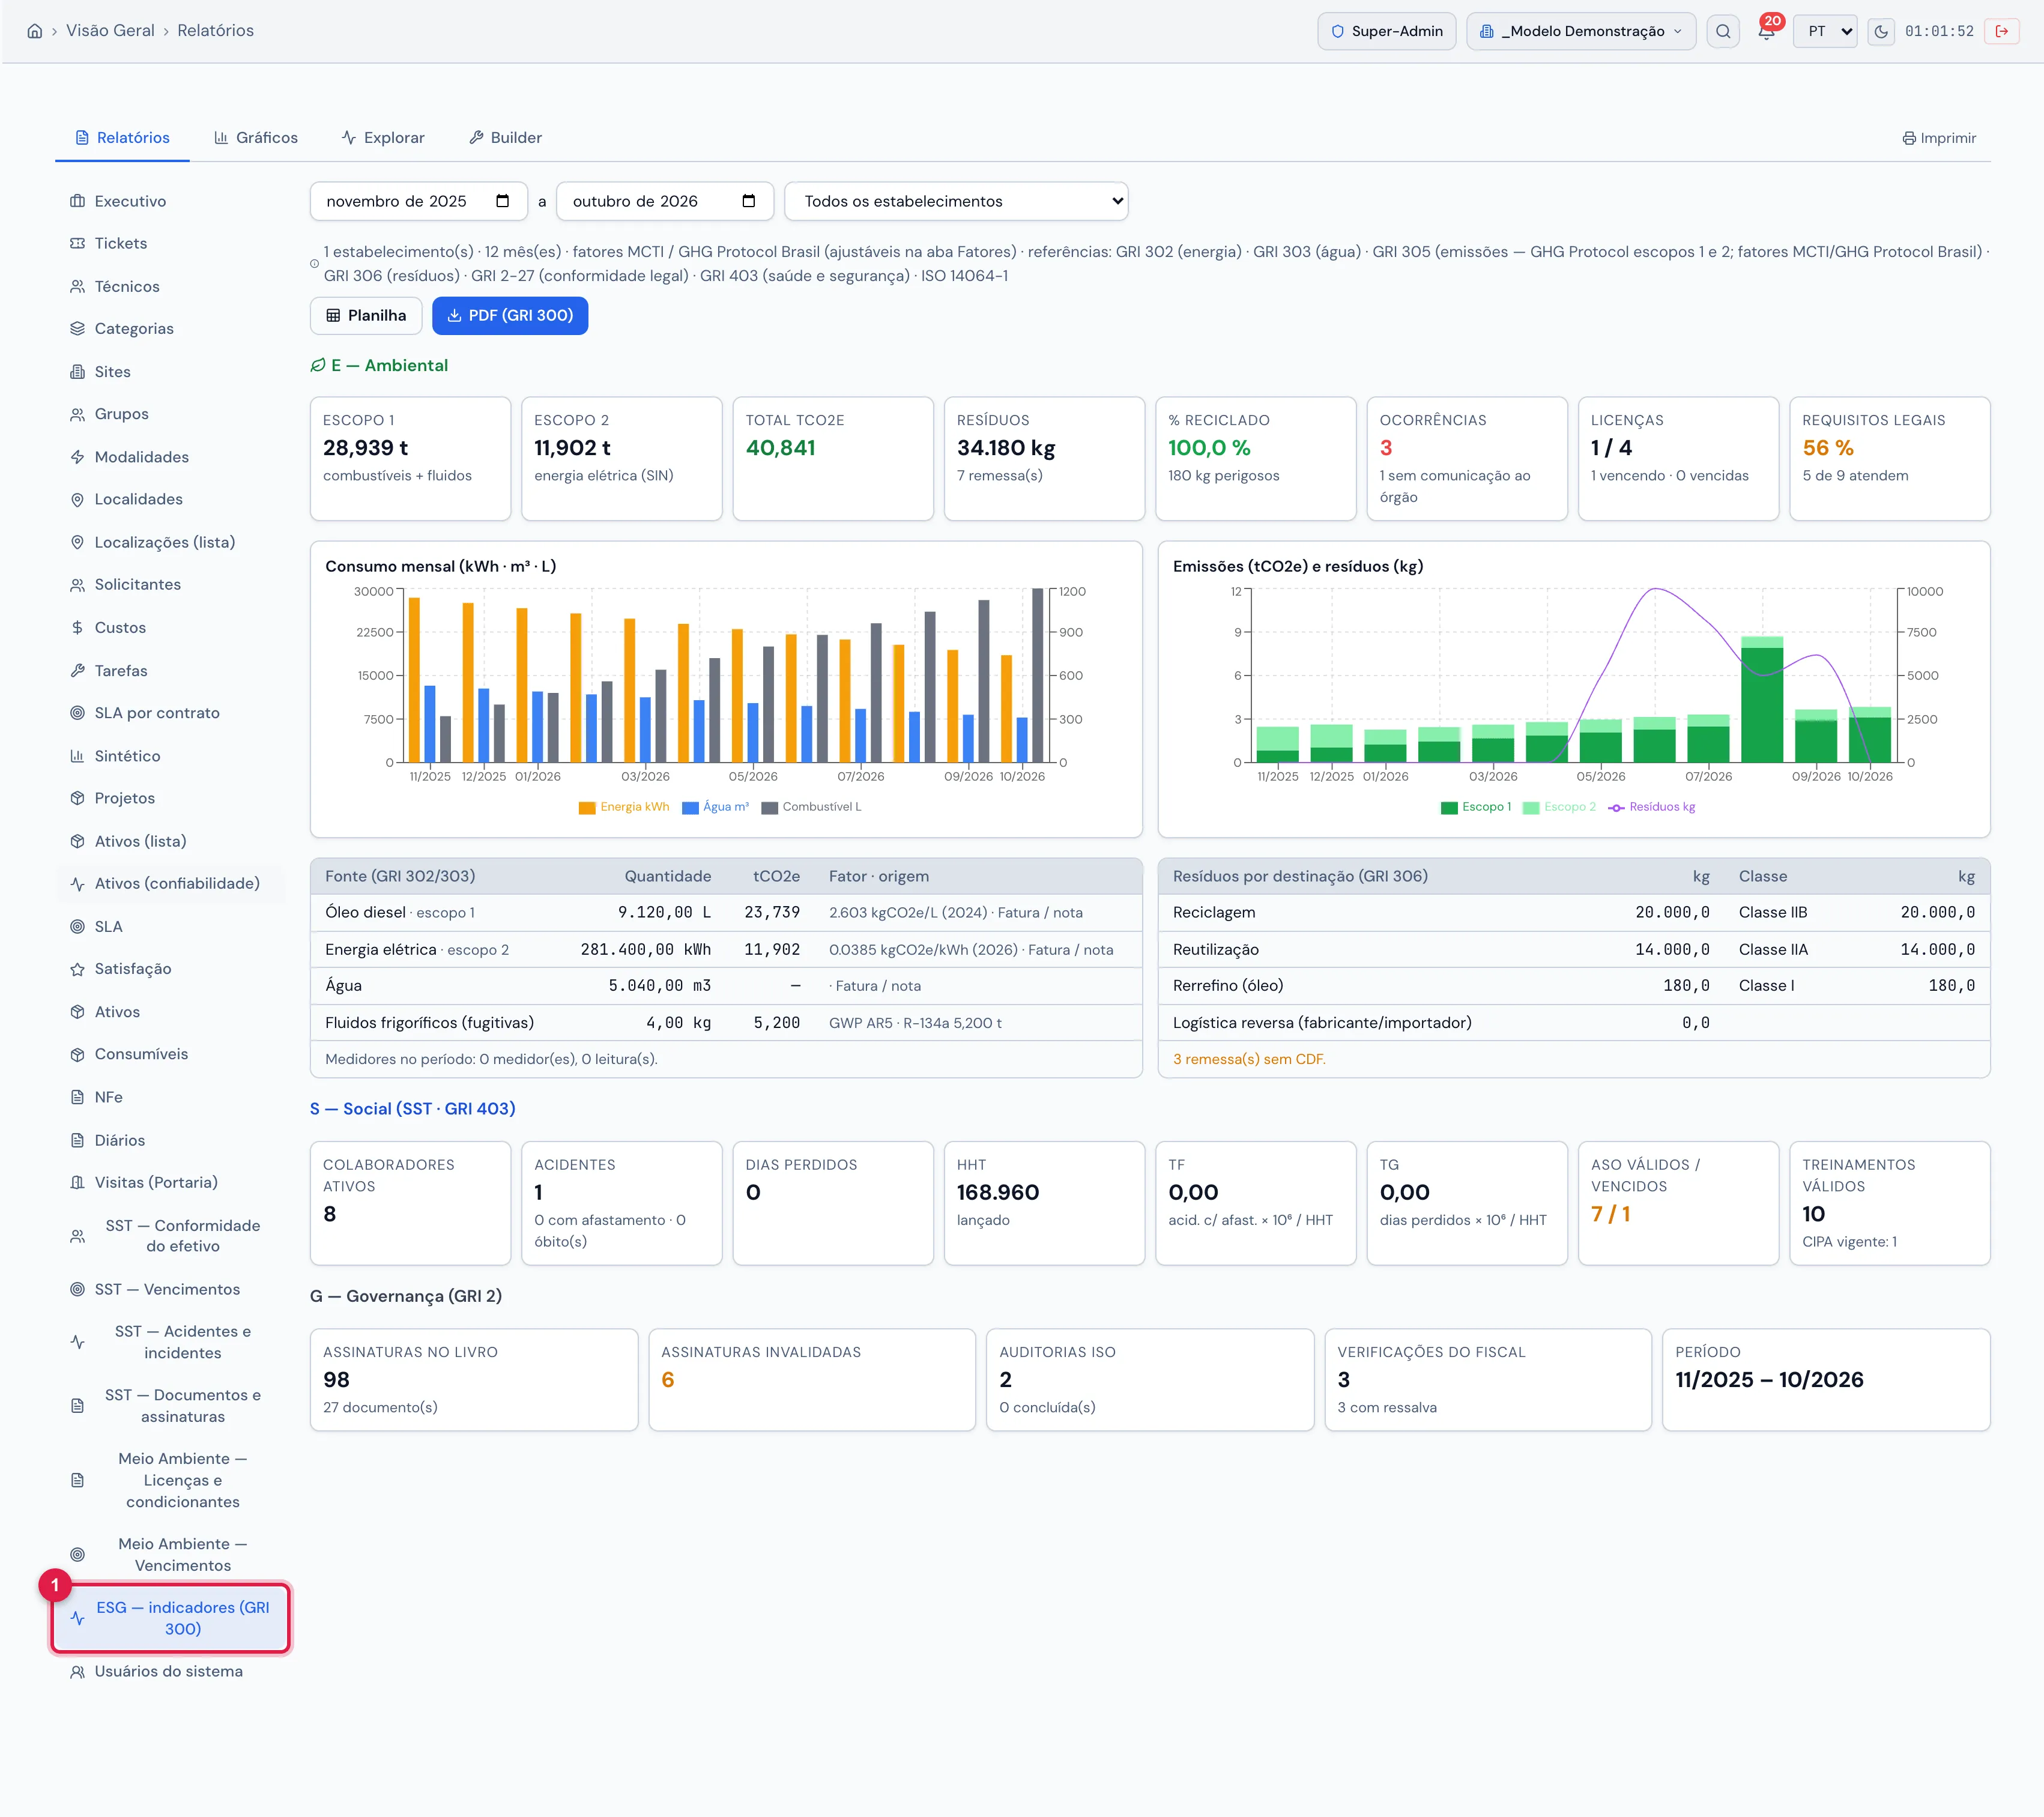Image resolution: width=2044 pixels, height=1817 pixels.
Task: Click Imprimir print button
Action: point(1939,138)
